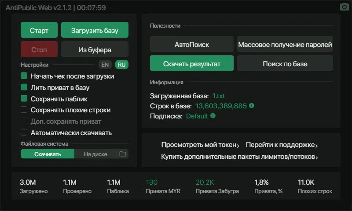Click the green Старт button

[39, 30]
